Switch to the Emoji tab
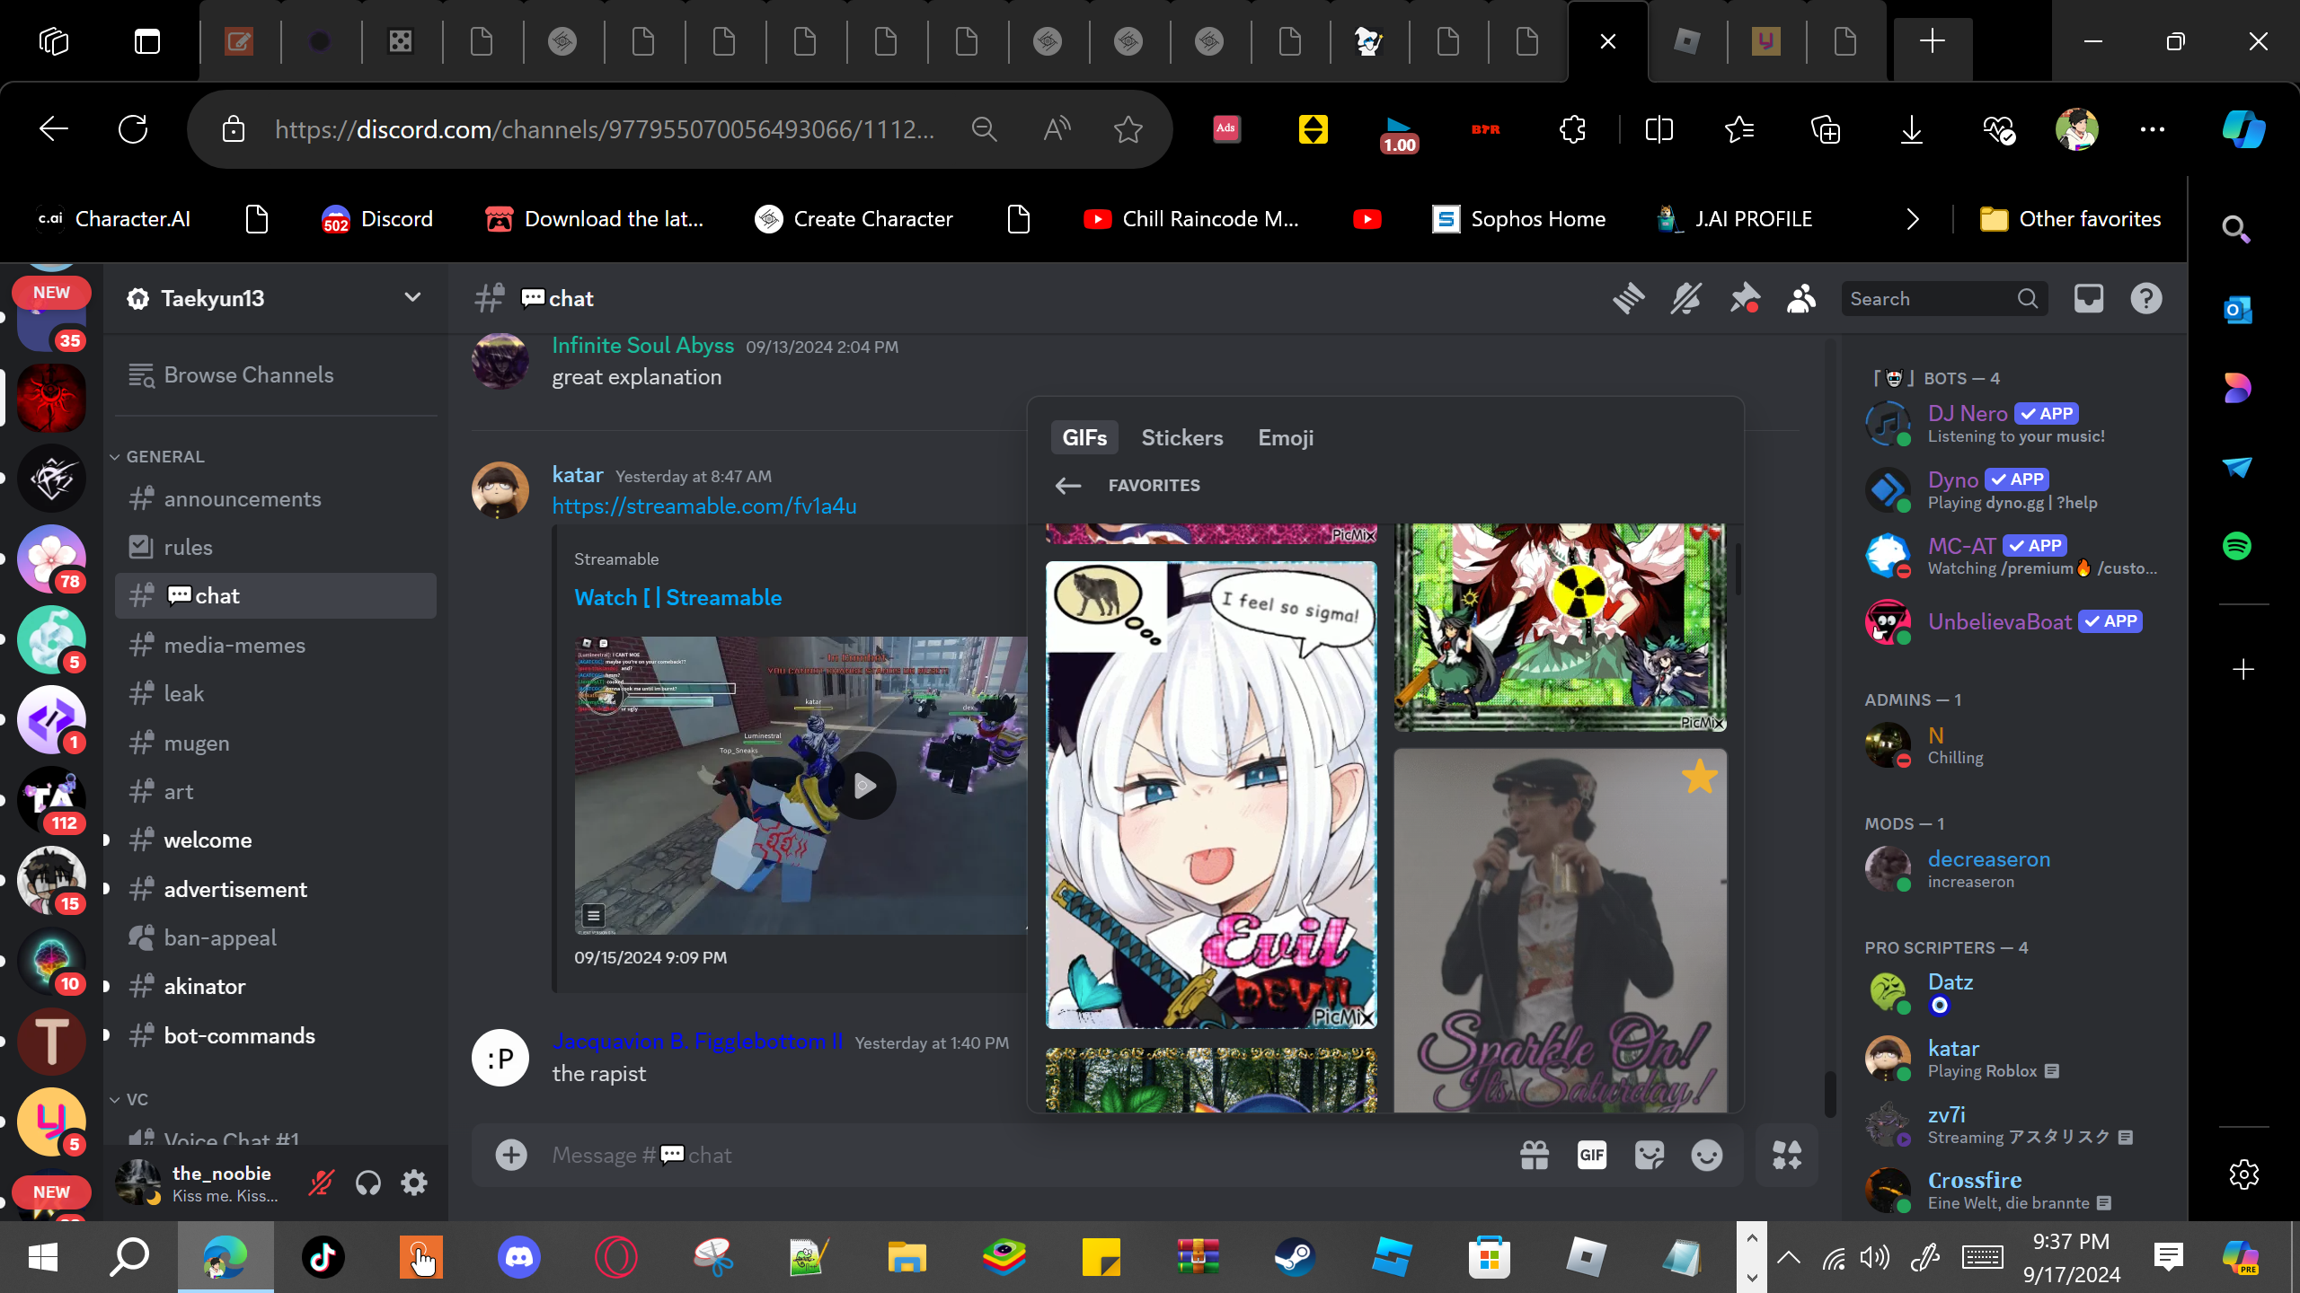 1285,437
